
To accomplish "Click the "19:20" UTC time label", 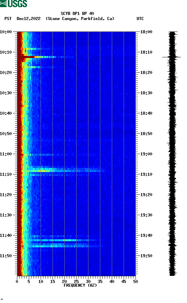I will [146, 195].
